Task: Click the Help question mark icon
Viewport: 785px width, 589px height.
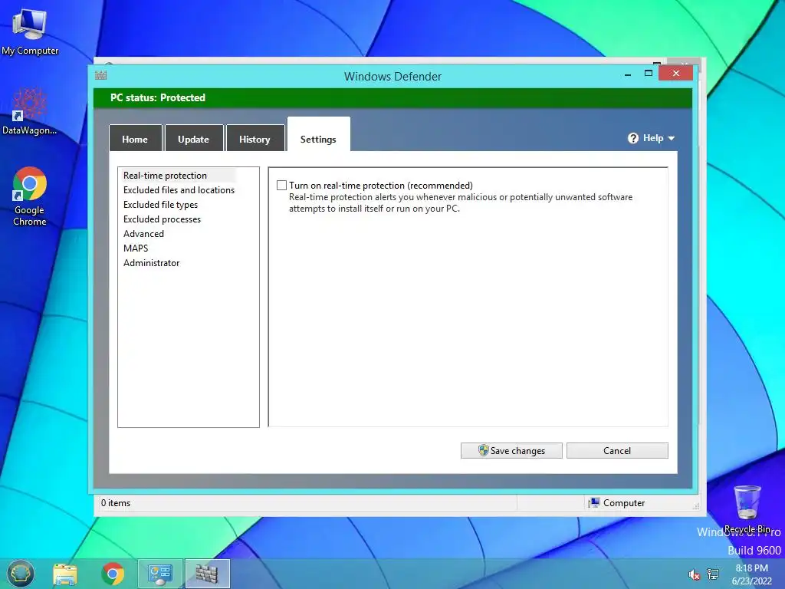Action: coord(633,138)
